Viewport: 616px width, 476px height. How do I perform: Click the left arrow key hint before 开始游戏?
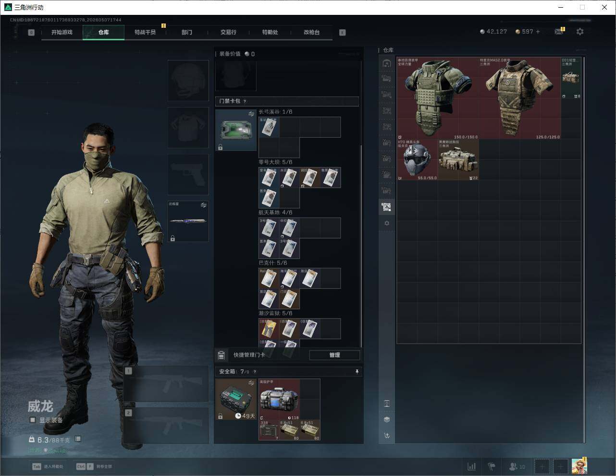[x=31, y=33]
